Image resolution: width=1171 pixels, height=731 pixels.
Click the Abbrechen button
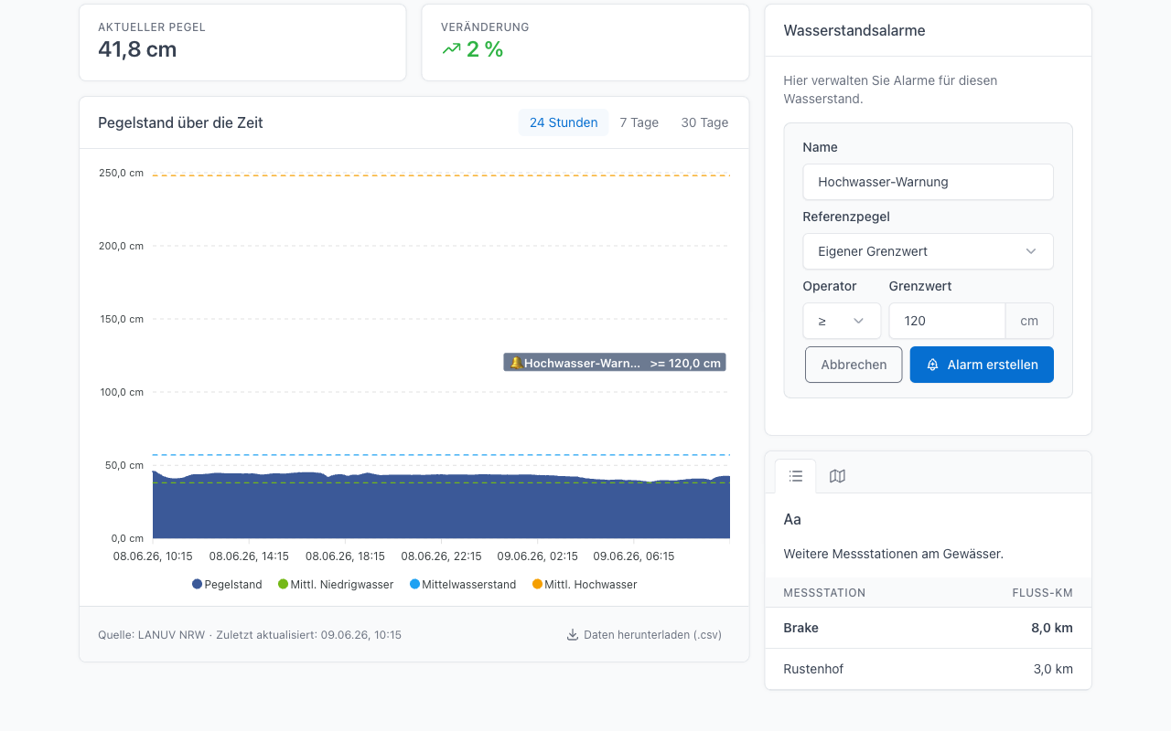click(854, 365)
